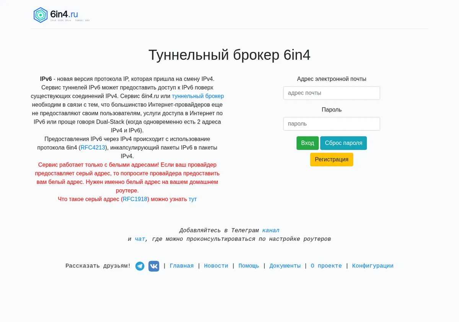Open Помощь in footer menu

click(249, 266)
